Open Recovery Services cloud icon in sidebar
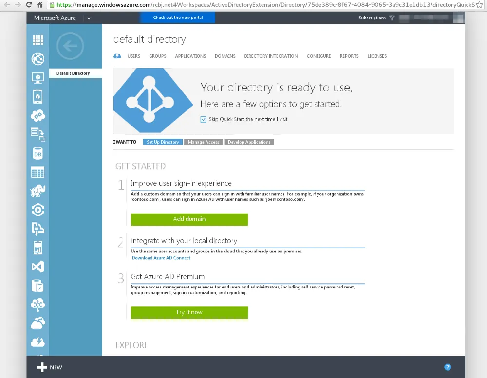 tap(38, 324)
